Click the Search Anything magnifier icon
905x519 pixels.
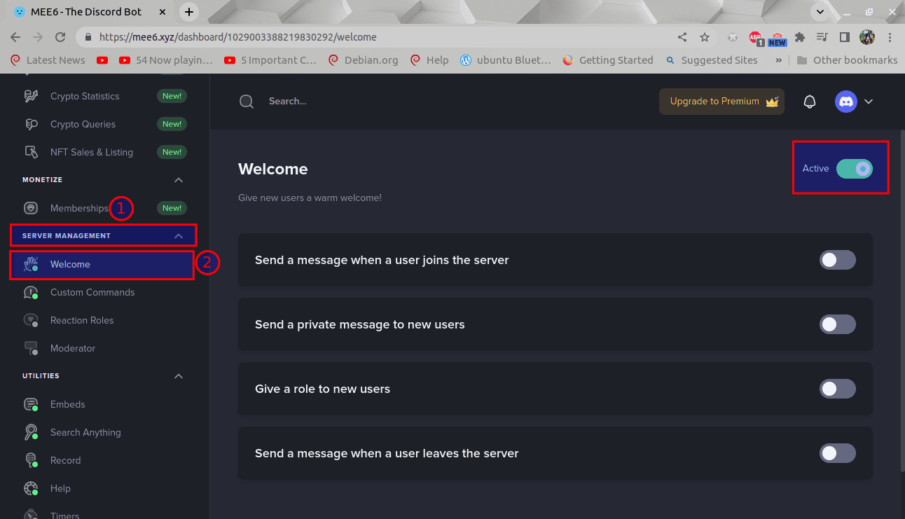pos(31,432)
